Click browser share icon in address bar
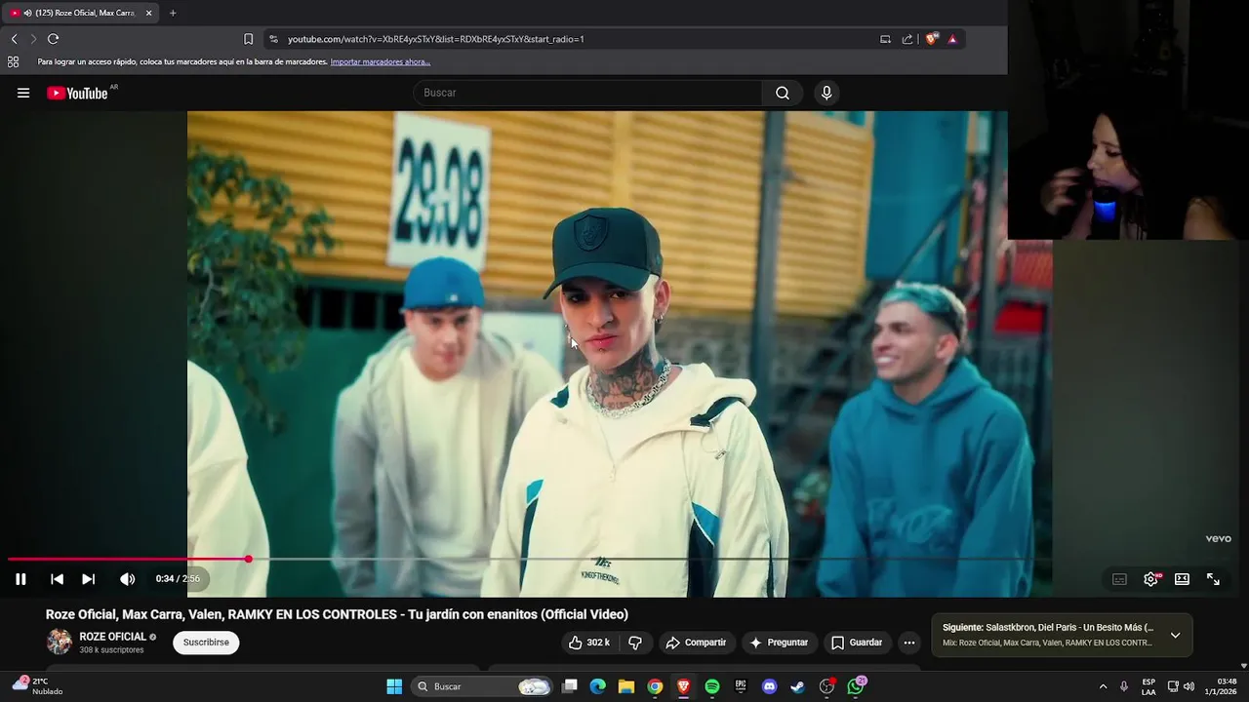The height and width of the screenshot is (702, 1249). (907, 39)
